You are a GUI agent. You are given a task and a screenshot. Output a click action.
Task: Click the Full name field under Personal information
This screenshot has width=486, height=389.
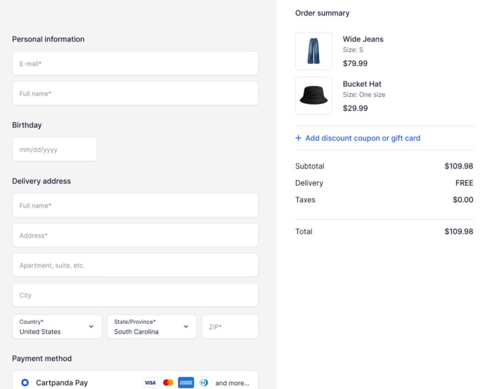click(135, 94)
